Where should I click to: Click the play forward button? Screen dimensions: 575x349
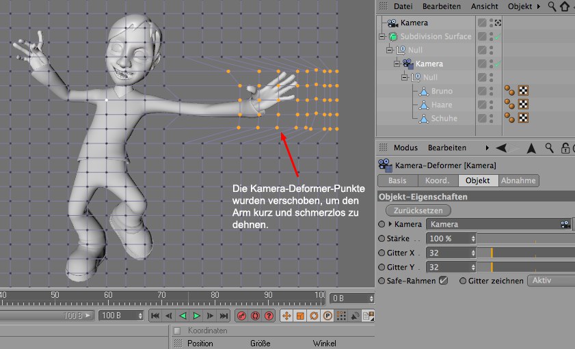(196, 316)
